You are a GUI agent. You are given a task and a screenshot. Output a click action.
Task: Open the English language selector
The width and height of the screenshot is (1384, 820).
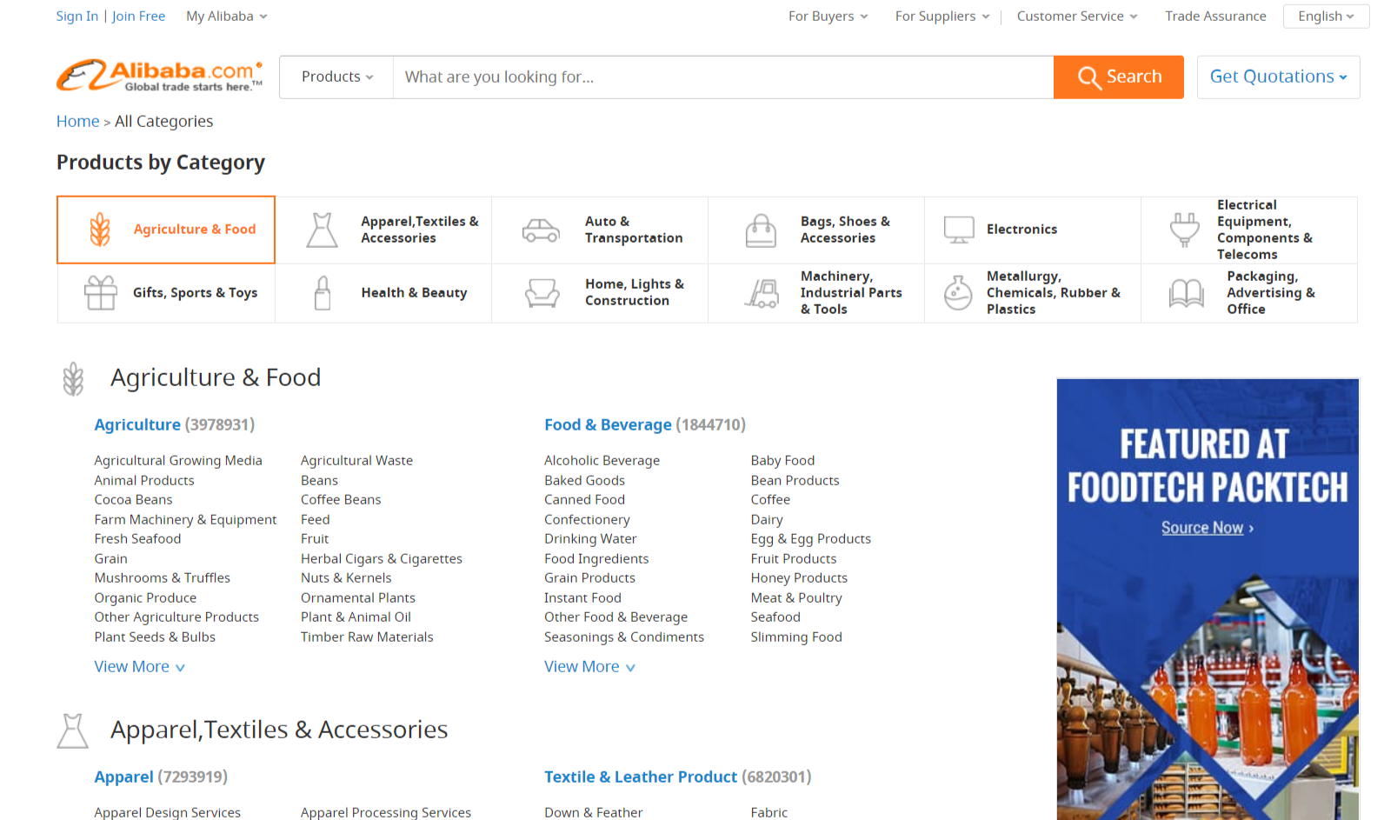click(x=1326, y=17)
